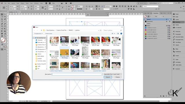Select the Scissors tool

click(x=2, y=29)
